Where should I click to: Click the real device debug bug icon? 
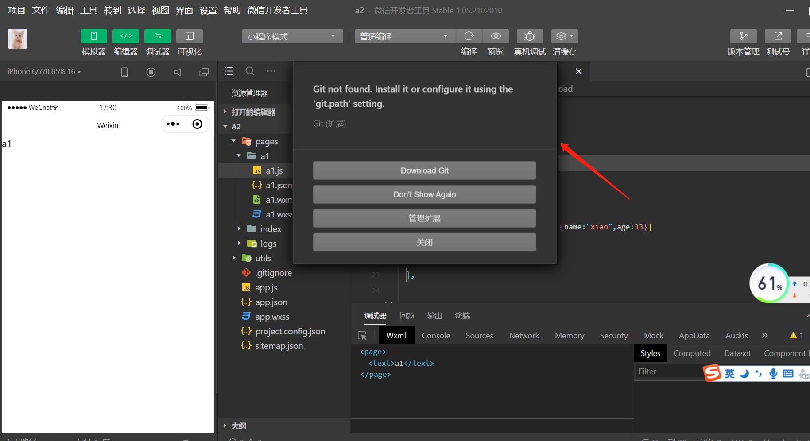pyautogui.click(x=530, y=36)
